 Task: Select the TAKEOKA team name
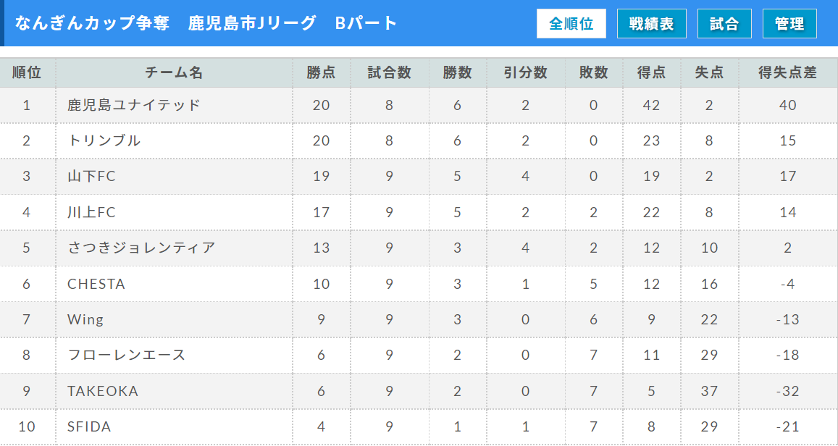[x=103, y=391]
